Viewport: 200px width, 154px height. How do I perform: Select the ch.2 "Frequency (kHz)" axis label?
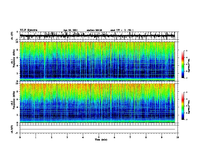[x=14, y=100]
